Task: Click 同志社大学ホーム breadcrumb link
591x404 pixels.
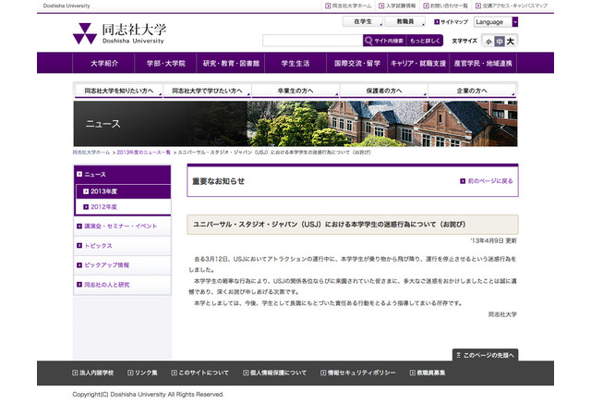Action: pyautogui.click(x=91, y=153)
